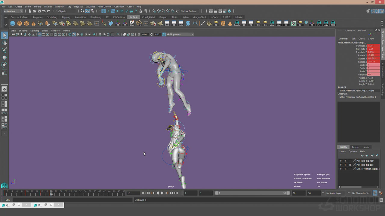Click the save scene icon
385x216 pixels.
pos(38,11)
